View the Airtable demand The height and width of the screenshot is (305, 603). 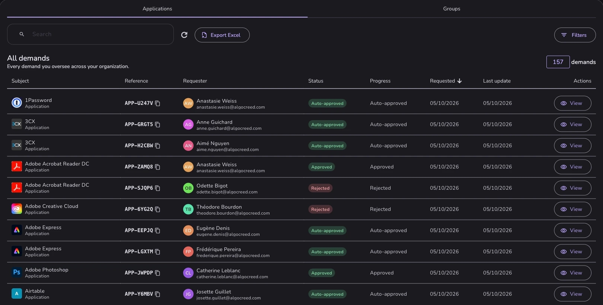click(x=572, y=294)
